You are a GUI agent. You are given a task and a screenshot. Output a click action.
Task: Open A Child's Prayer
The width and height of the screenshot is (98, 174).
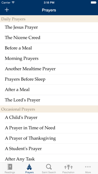(x=49, y=118)
